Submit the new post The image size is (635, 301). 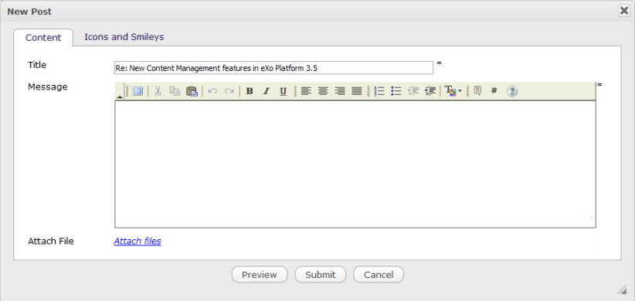[x=321, y=275]
